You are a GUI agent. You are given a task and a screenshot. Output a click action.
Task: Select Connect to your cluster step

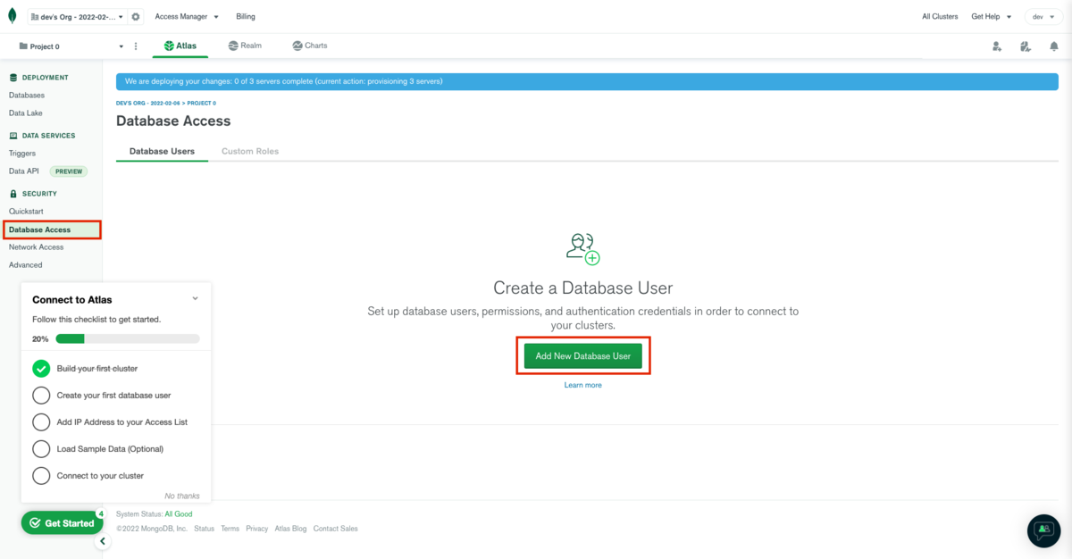click(100, 475)
